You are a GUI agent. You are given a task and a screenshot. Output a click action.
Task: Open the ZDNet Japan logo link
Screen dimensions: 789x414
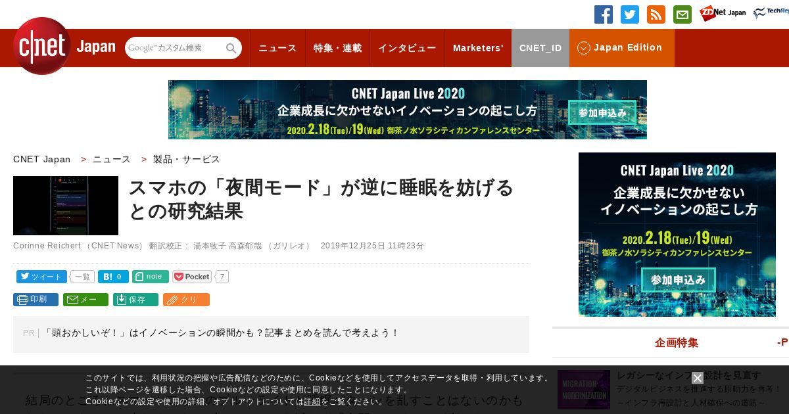coord(723,13)
